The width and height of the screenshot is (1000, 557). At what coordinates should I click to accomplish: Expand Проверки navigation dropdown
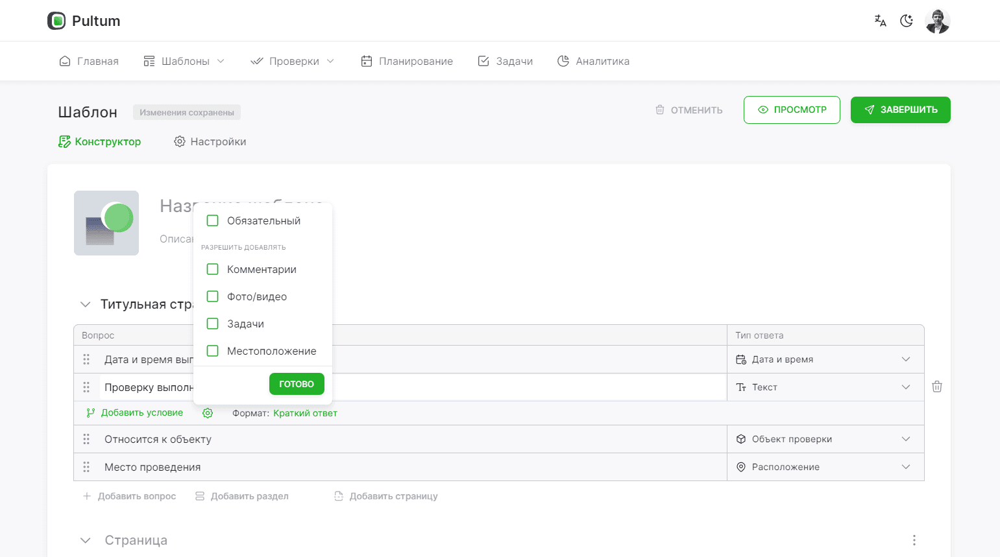(293, 61)
